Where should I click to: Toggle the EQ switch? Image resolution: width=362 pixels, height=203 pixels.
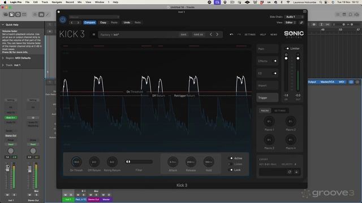[x=274, y=73]
